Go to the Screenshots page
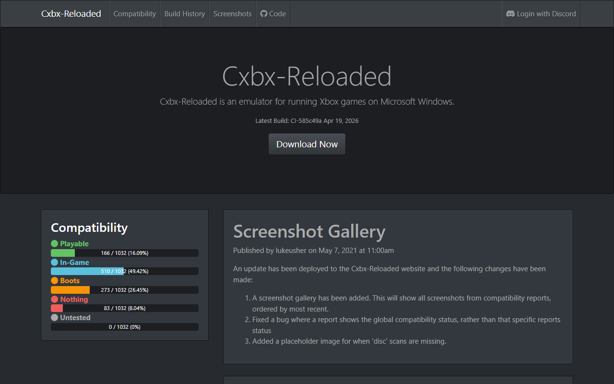Screen dimensions: 614x384 coord(233,14)
